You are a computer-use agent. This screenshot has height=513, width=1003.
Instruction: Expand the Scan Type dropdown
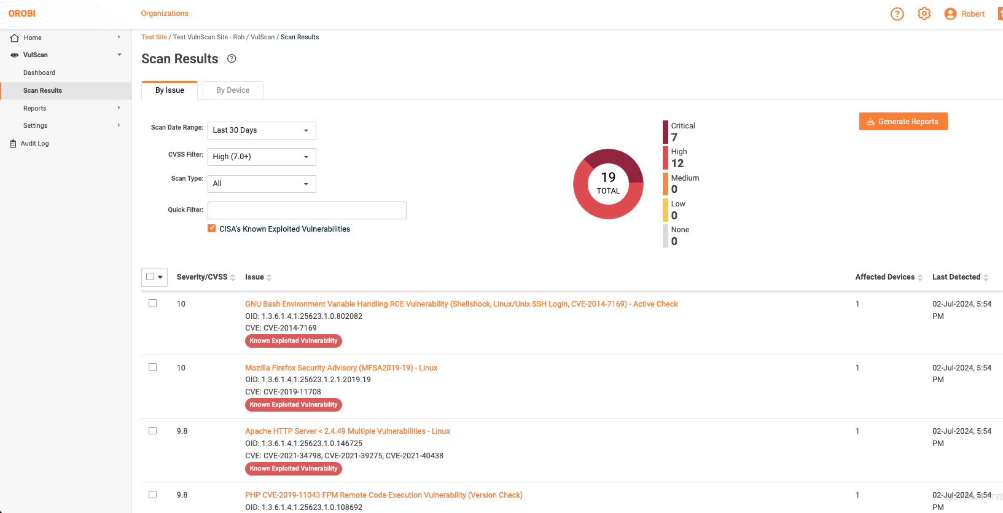pyautogui.click(x=262, y=184)
